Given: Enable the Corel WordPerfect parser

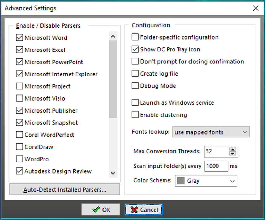Looking at the screenshot, I should [19, 135].
